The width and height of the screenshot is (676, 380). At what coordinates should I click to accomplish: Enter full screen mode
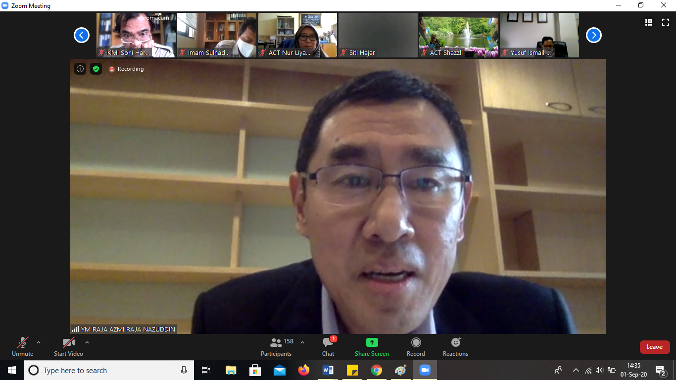point(666,22)
